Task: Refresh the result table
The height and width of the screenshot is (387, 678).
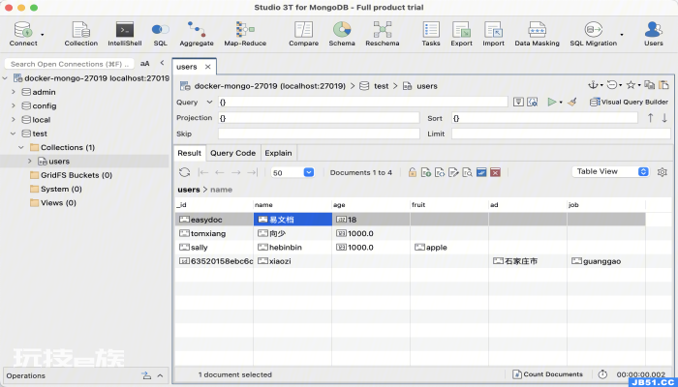Action: [x=185, y=172]
